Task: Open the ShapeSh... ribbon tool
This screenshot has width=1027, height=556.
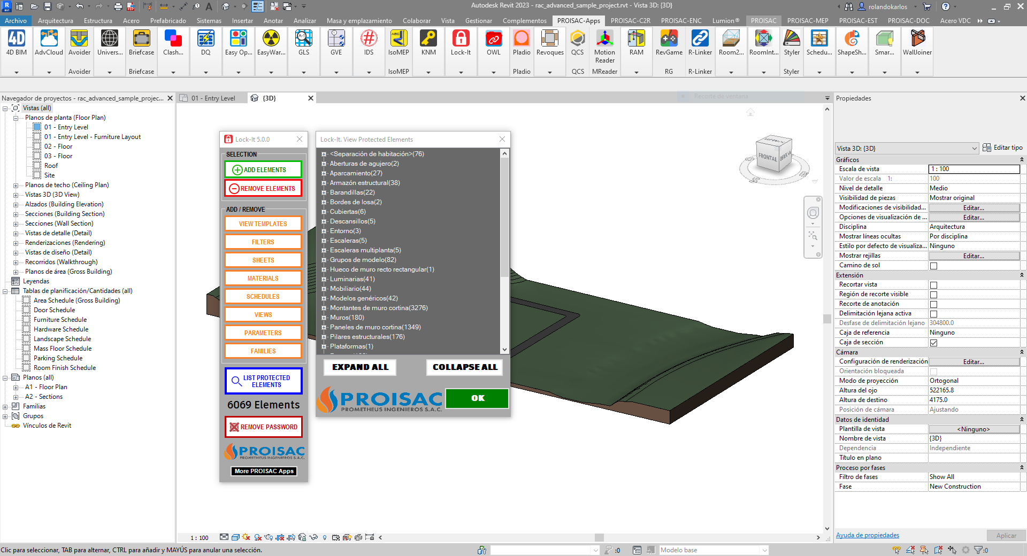Action: 852,43
